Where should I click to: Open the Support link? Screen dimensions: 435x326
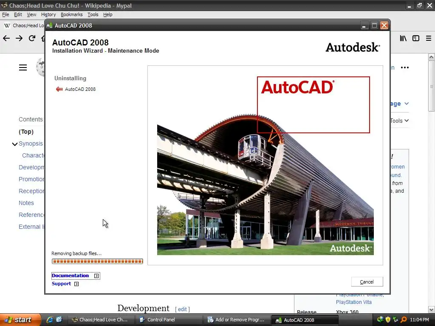[61, 284]
